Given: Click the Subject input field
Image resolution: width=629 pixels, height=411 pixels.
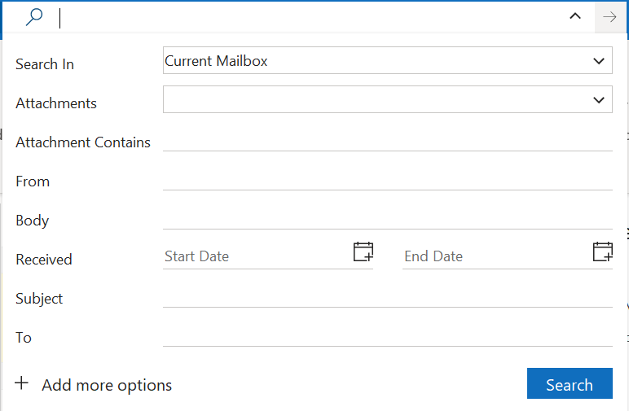Looking at the screenshot, I should click(x=387, y=297).
